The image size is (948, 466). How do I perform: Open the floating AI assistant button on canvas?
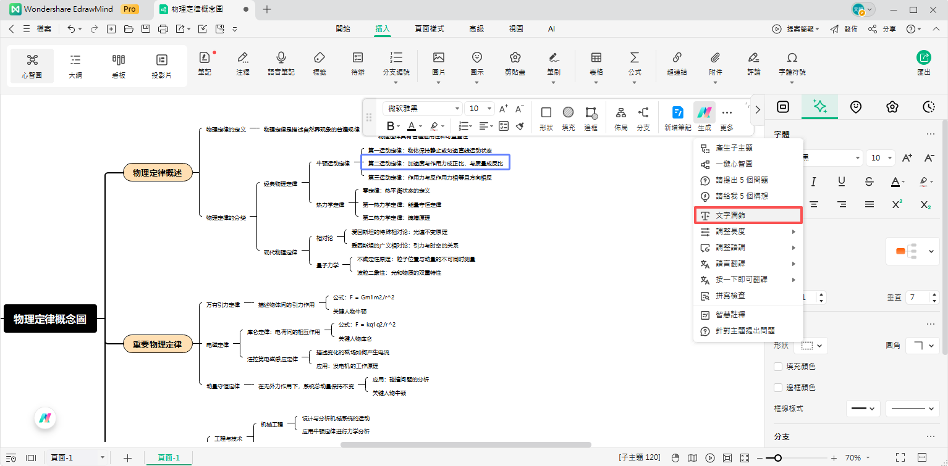point(44,418)
